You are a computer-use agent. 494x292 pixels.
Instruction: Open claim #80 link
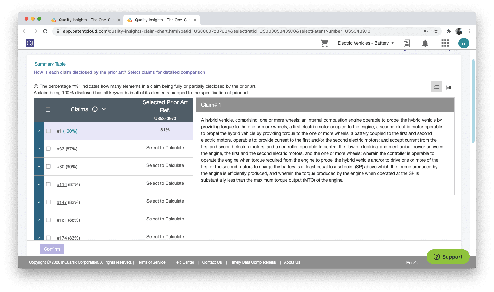tap(60, 167)
